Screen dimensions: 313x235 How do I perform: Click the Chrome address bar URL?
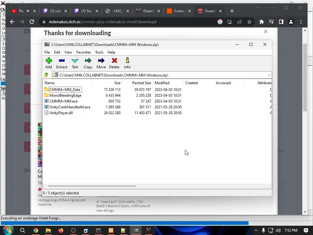[102, 22]
